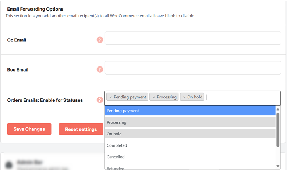The width and height of the screenshot is (287, 170).
Task: Click the dropdown scrollbar up arrow
Action: coord(278,109)
